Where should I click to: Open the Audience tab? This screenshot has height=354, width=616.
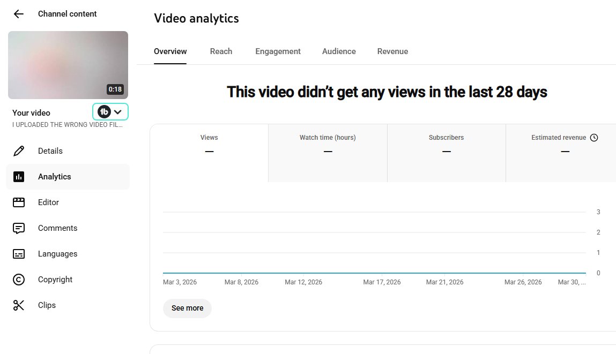pyautogui.click(x=339, y=51)
